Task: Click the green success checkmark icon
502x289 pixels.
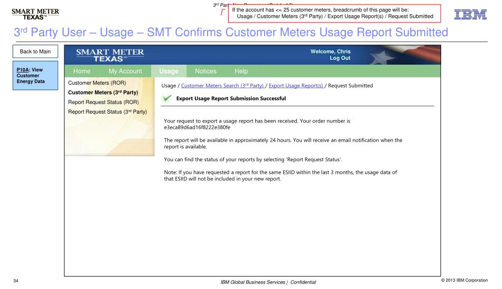Action: click(x=166, y=98)
